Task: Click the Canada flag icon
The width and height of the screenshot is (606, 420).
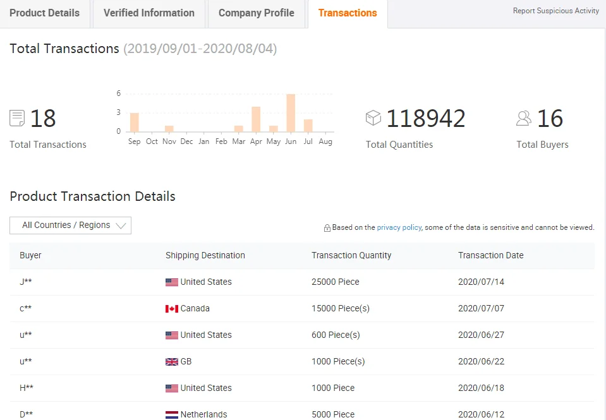Action: 171,309
